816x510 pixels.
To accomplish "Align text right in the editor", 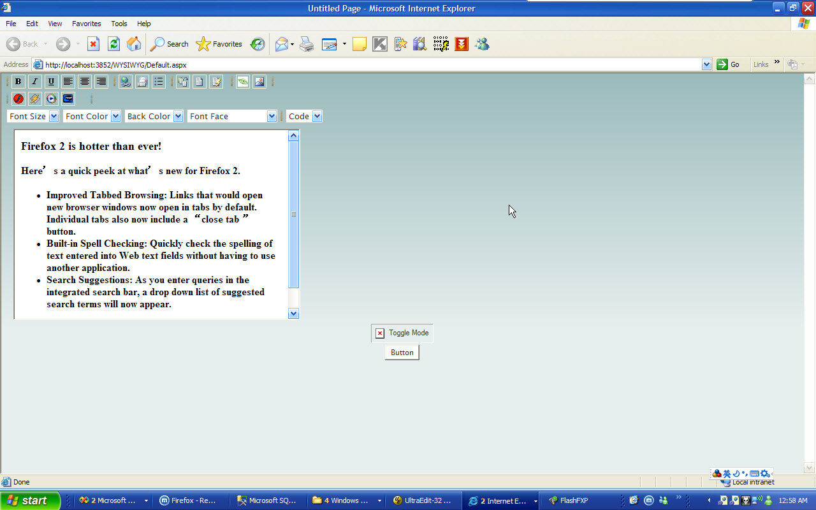I will [101, 82].
